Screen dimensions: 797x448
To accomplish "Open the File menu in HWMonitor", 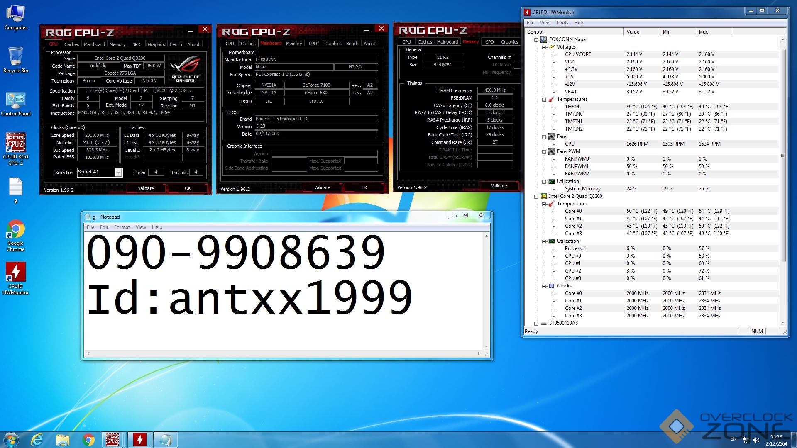I will pyautogui.click(x=531, y=23).
